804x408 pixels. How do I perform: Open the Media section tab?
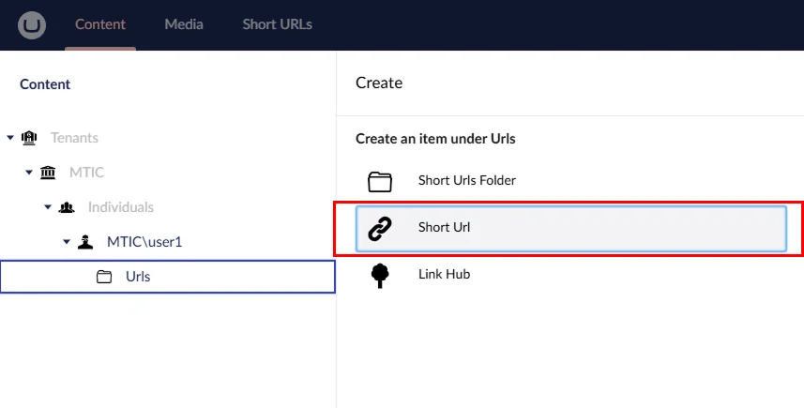click(x=184, y=24)
